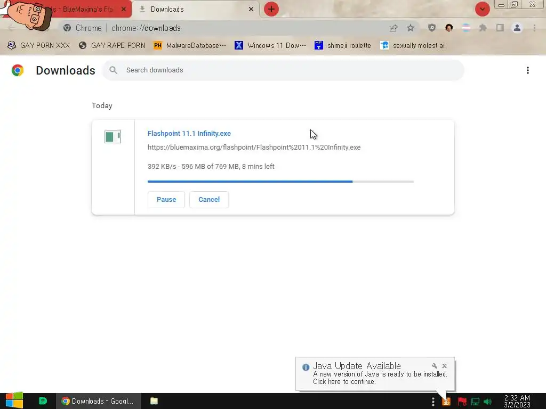Click the download speed and size status text
The image size is (546, 409).
[211, 167]
